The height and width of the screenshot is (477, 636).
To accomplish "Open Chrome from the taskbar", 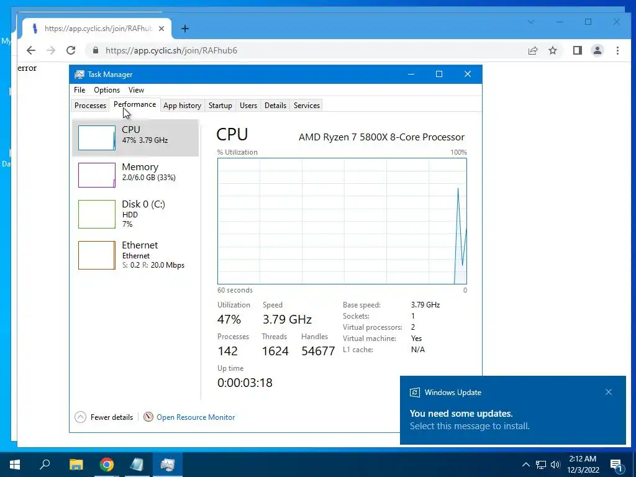I will tap(107, 465).
